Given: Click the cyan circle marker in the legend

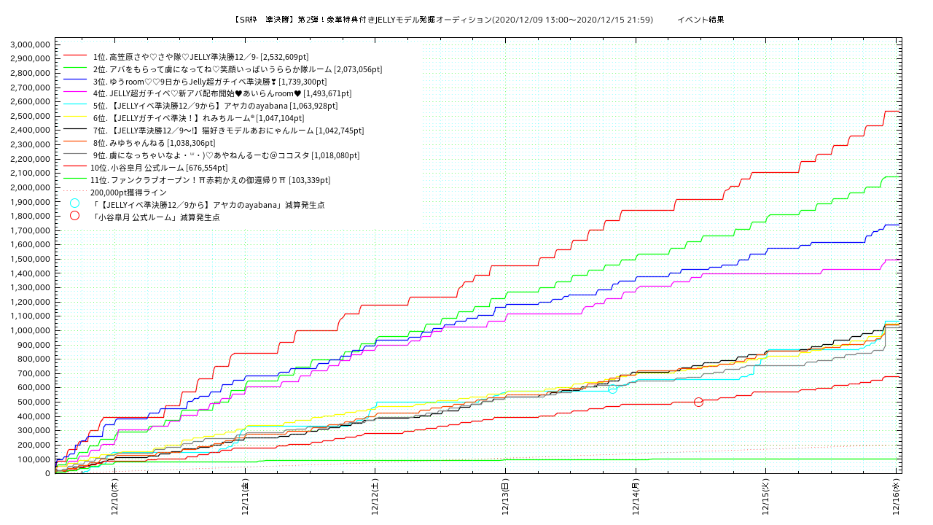Looking at the screenshot, I should tap(74, 203).
